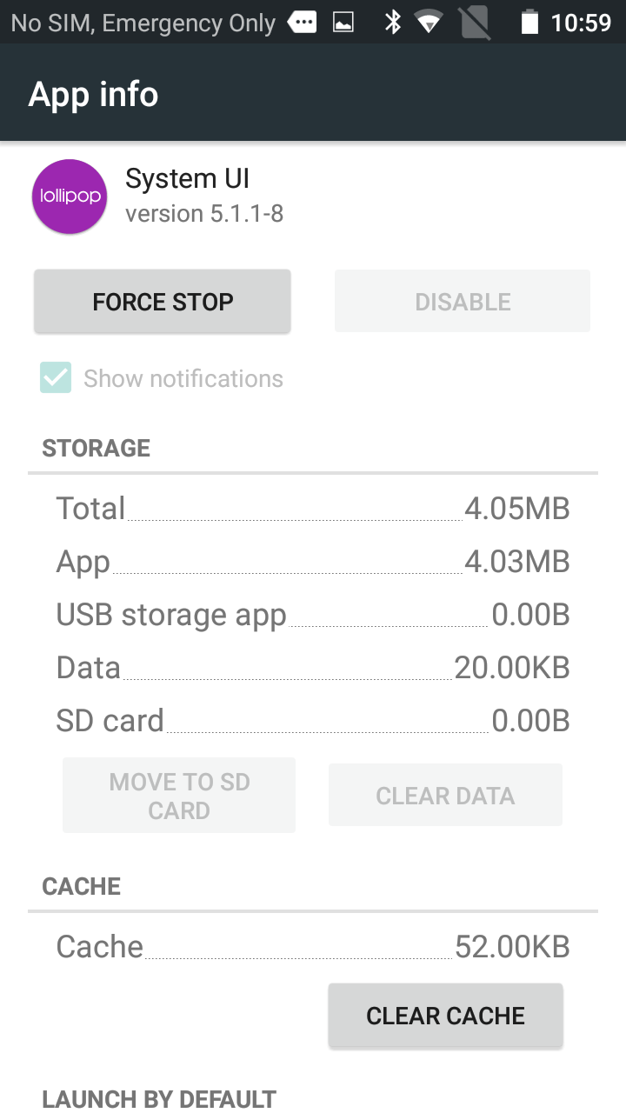Expand the STORAGE section
Image resolution: width=626 pixels, height=1113 pixels.
[96, 448]
